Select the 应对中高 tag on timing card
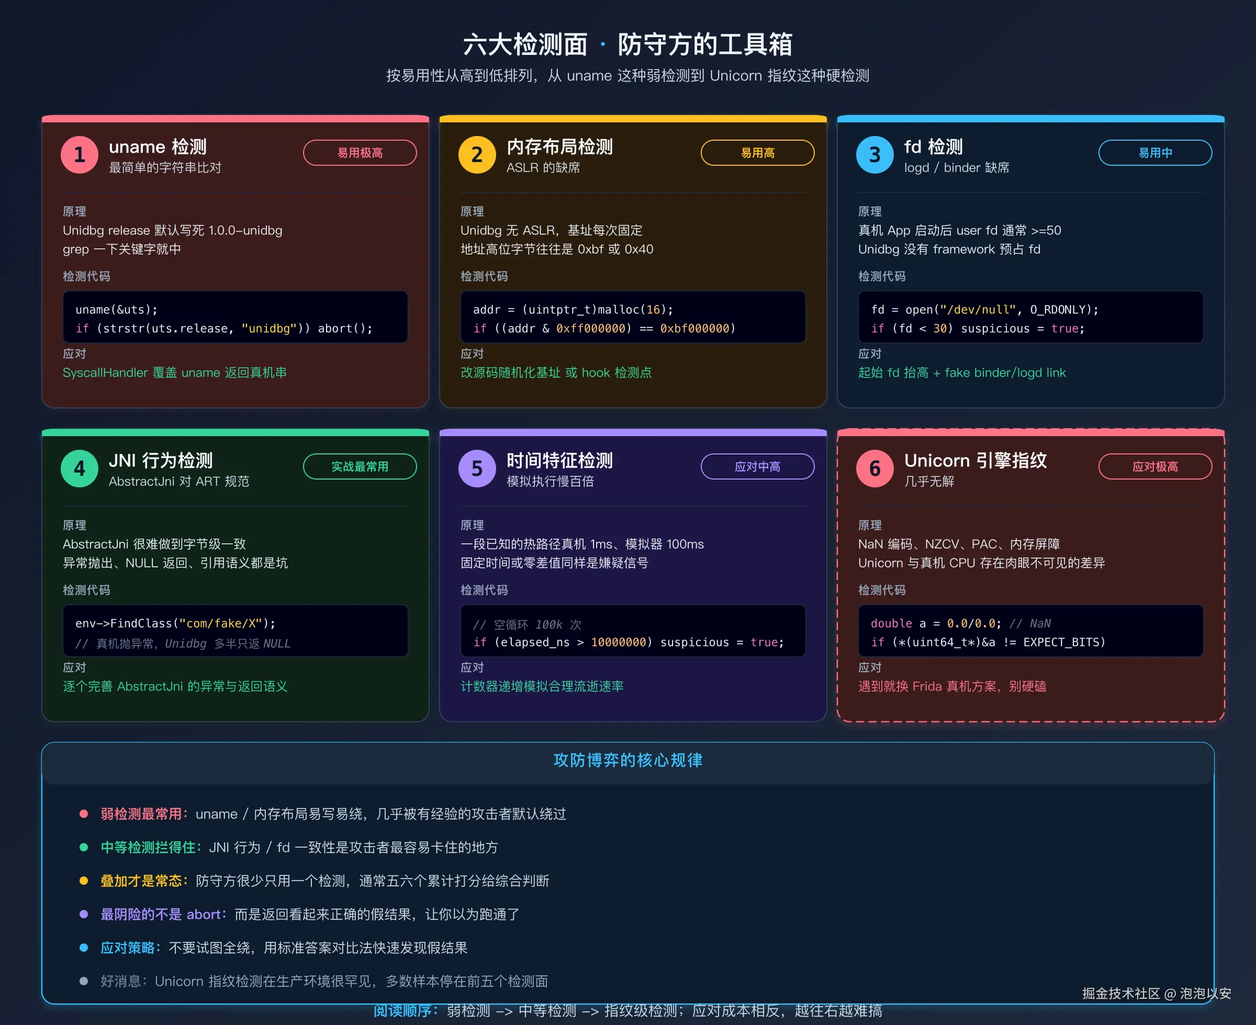1256x1025 pixels. [757, 466]
